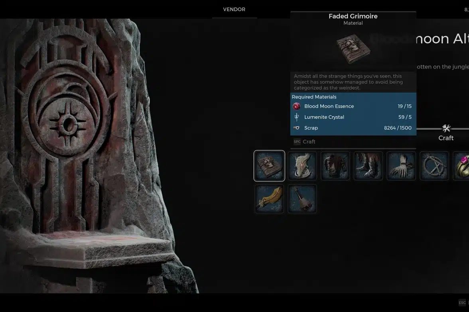
Task: Click the 19 / 15 quantity value
Action: pyautogui.click(x=405, y=106)
